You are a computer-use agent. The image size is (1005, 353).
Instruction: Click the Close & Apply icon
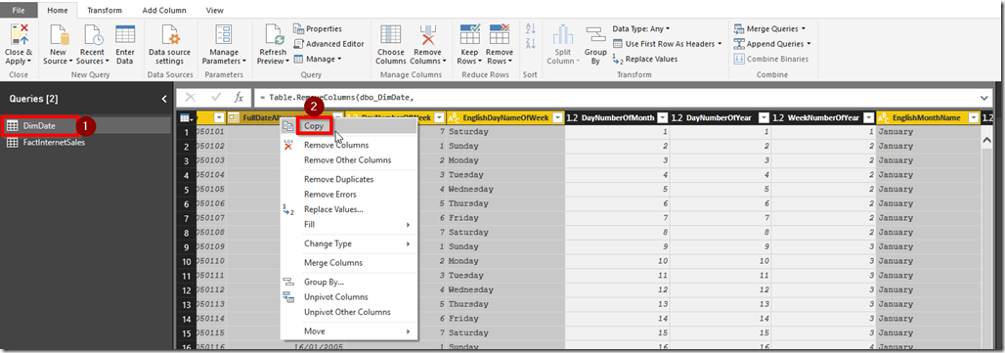coord(19,34)
